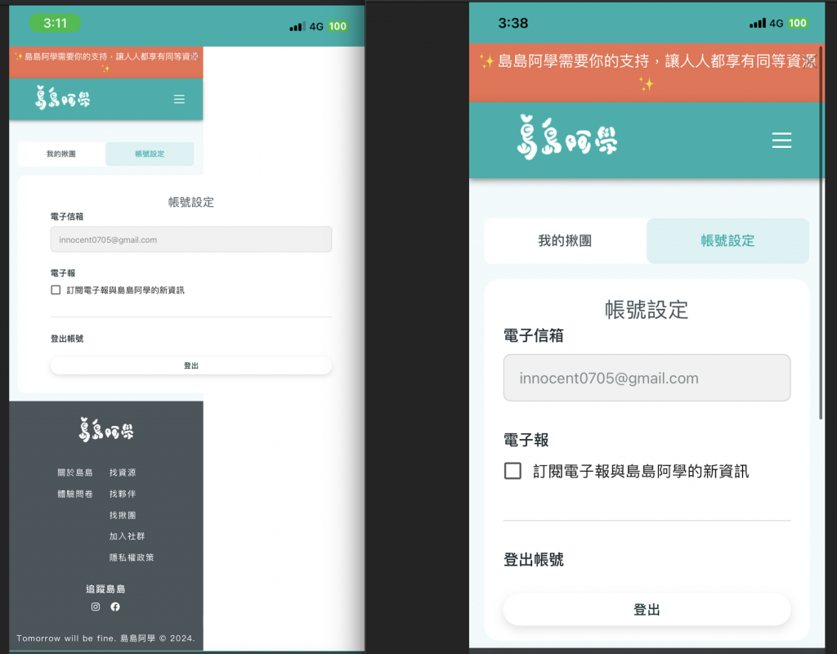Tap signal bars in left status bar

(x=298, y=26)
